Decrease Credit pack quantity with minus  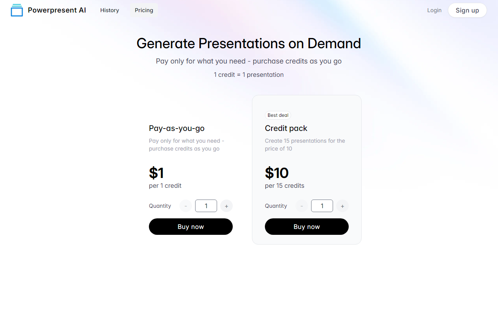(x=302, y=206)
